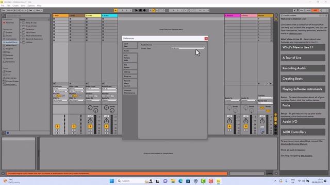Viewport: 330px width, 185px height.
Task: Open the MIDI Controllers lesson
Action: (x=303, y=132)
